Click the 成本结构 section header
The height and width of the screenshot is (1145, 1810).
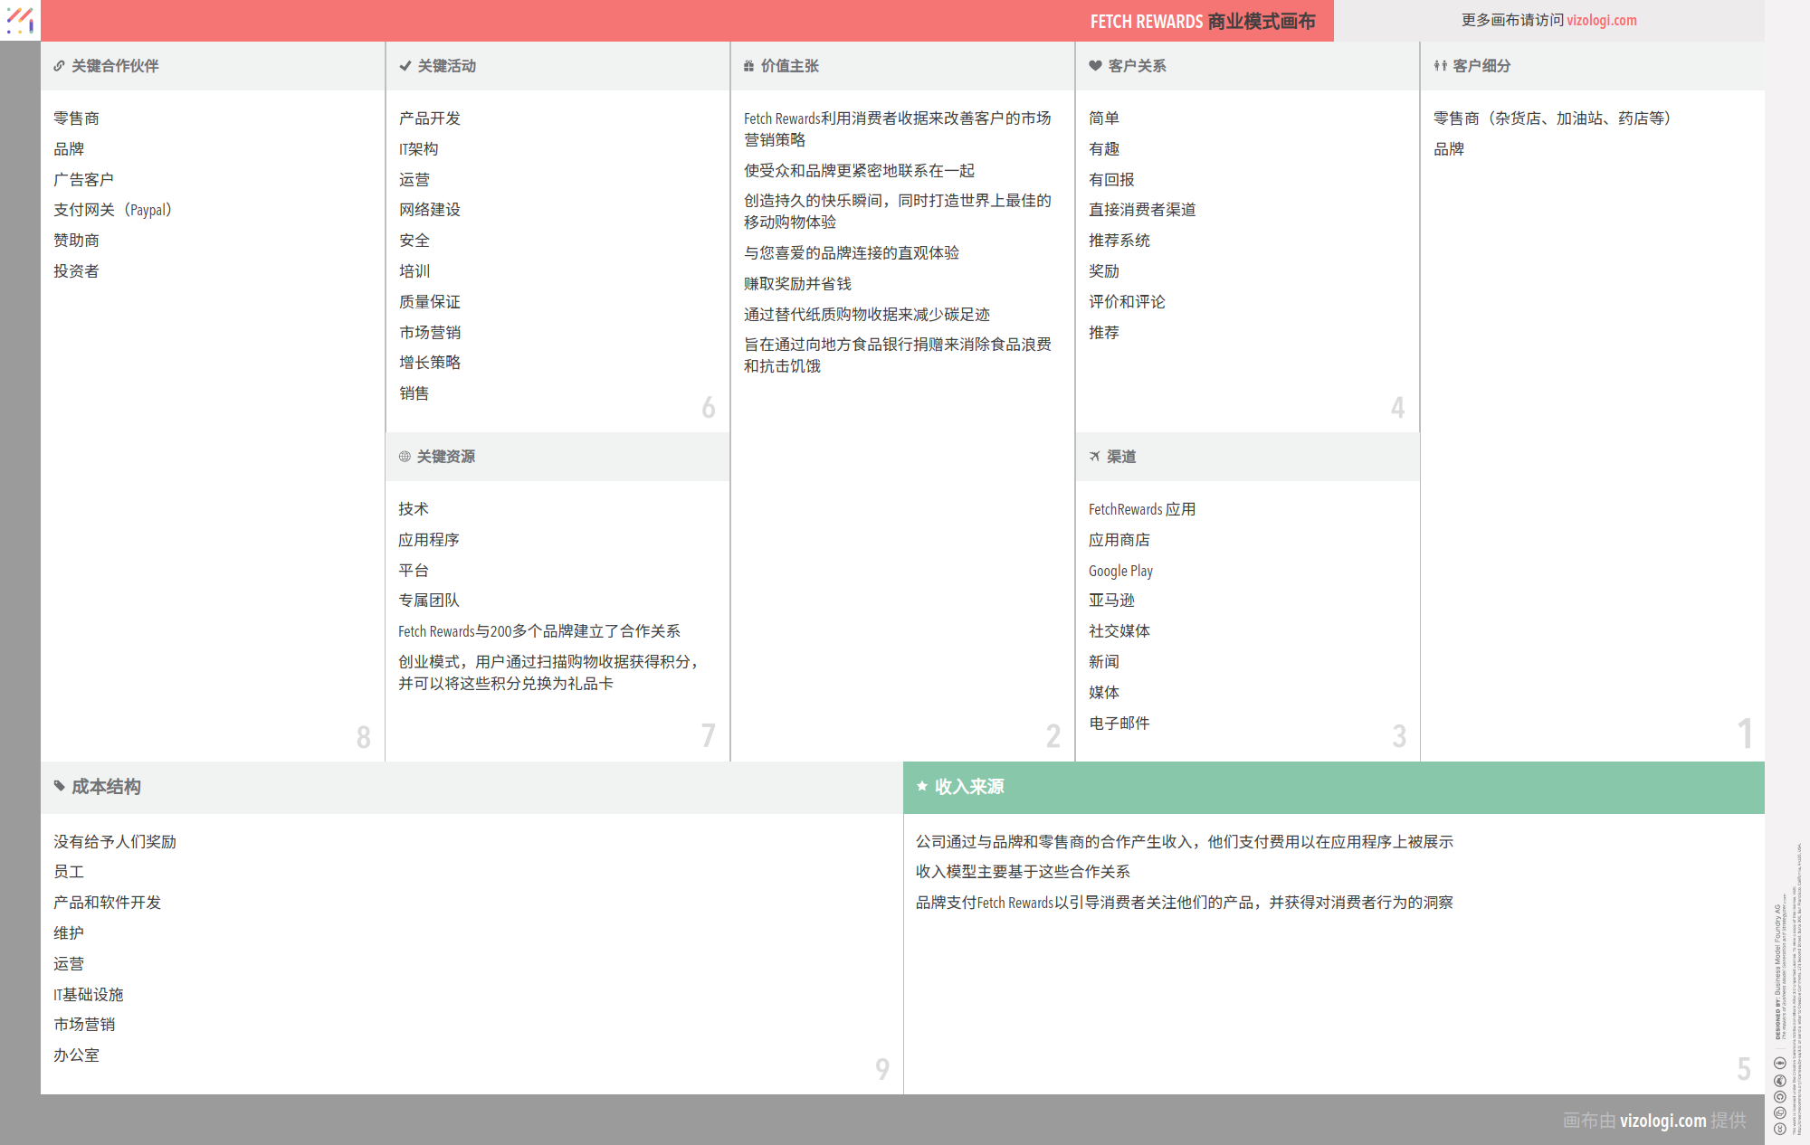106,787
